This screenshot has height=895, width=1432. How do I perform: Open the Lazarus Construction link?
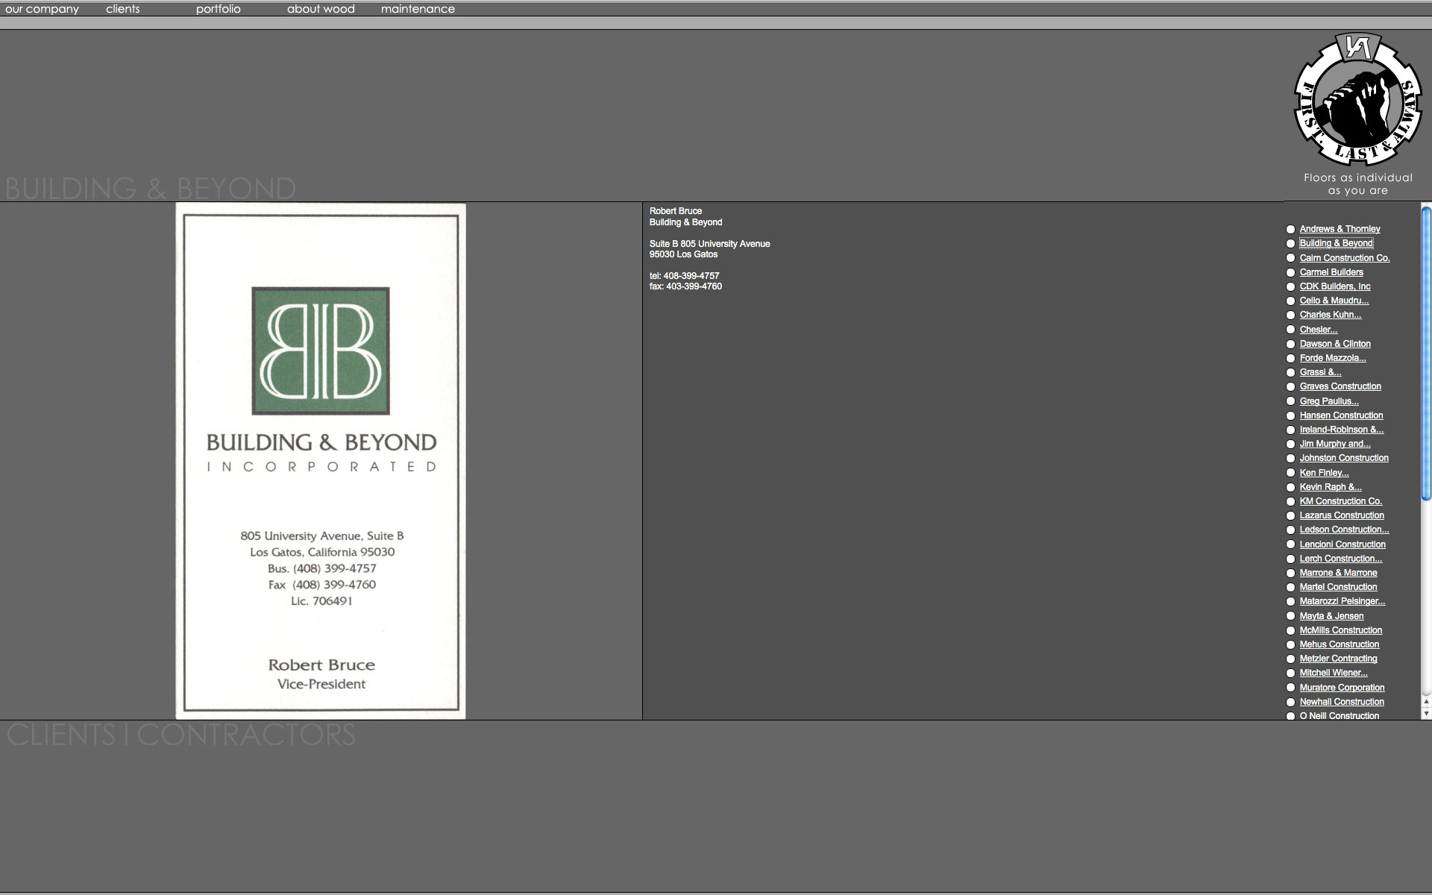[1342, 515]
